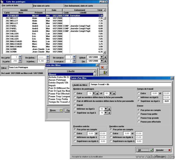Click question mark icon beside De service
Image resolution: width=176 pixels, height=160 pixels.
tap(74, 57)
